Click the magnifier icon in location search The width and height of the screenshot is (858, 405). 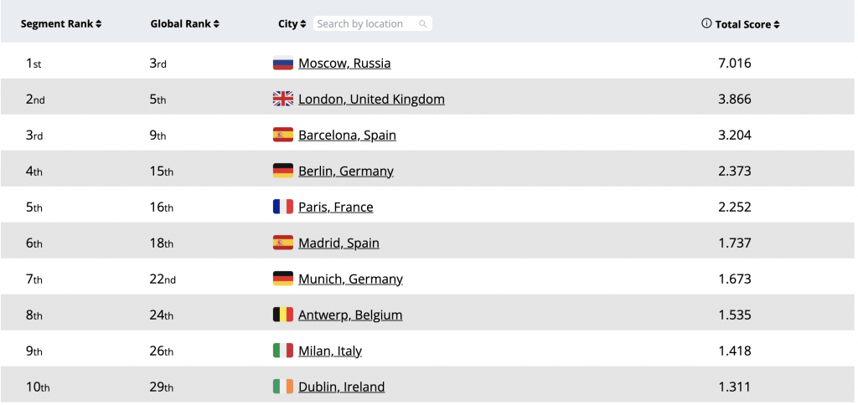(423, 24)
